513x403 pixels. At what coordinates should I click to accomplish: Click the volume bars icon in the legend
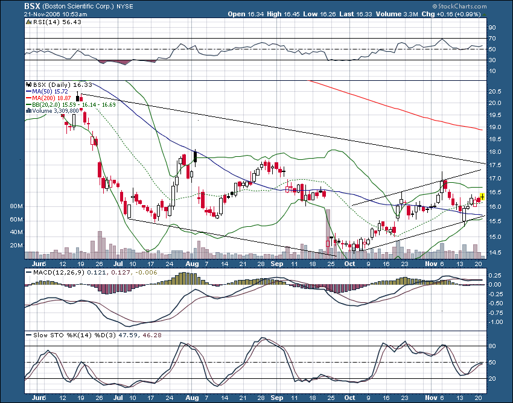(28, 111)
